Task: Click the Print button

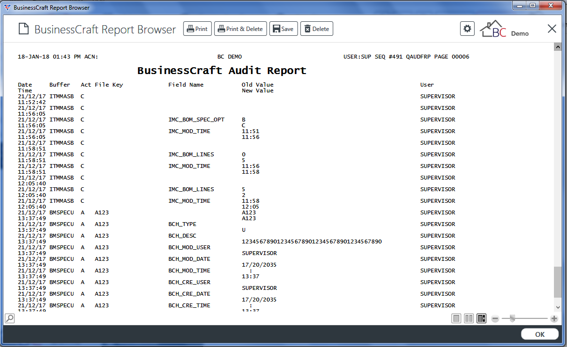Action: point(197,29)
